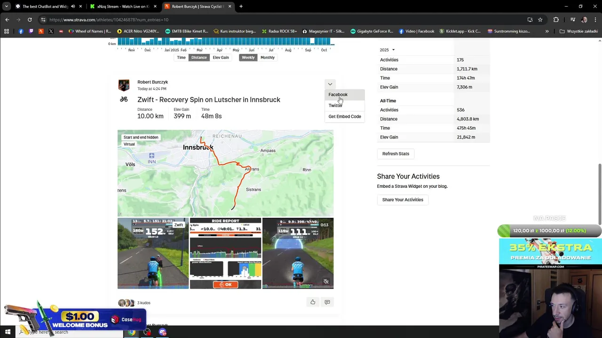
Task: Open the Gigabyte GeForce bookmark
Action: 372,31
